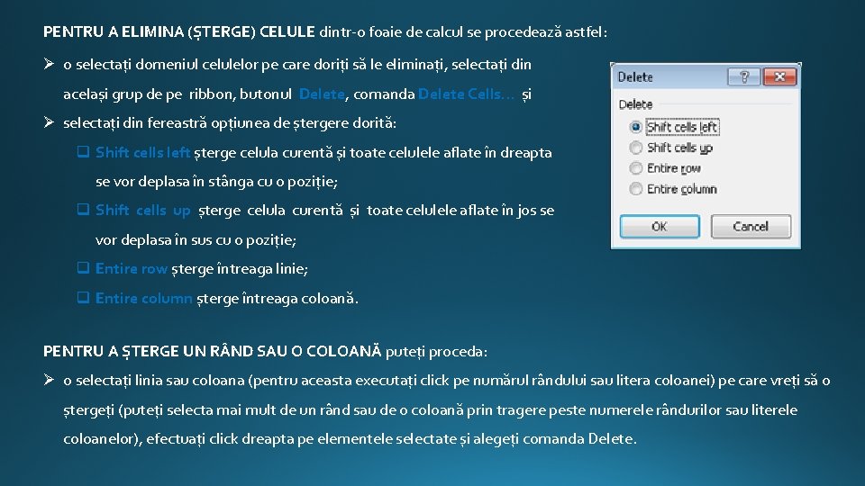The image size is (865, 486).
Task: Click the square bullet before Entire column șterge
Action: click(83, 298)
